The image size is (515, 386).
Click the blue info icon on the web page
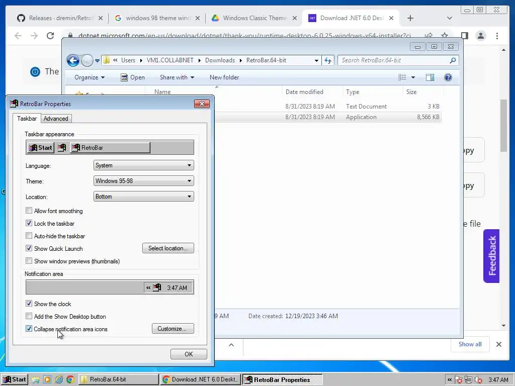[35, 71]
